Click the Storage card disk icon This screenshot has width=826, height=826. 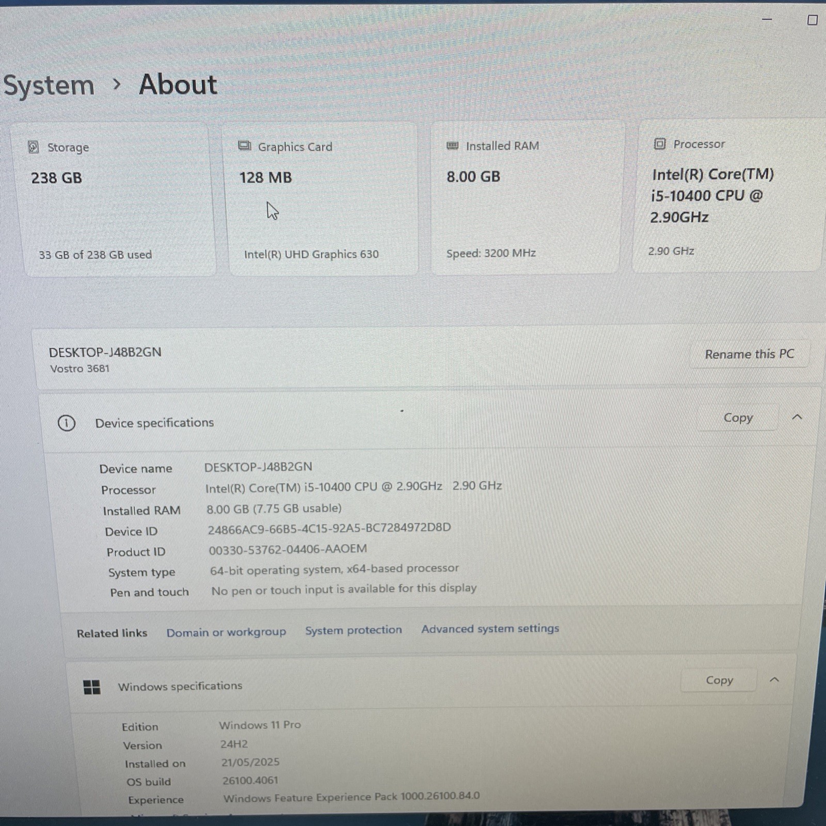[33, 147]
